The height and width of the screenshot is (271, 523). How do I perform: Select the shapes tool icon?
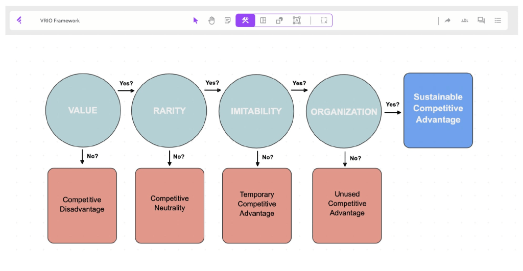click(279, 20)
